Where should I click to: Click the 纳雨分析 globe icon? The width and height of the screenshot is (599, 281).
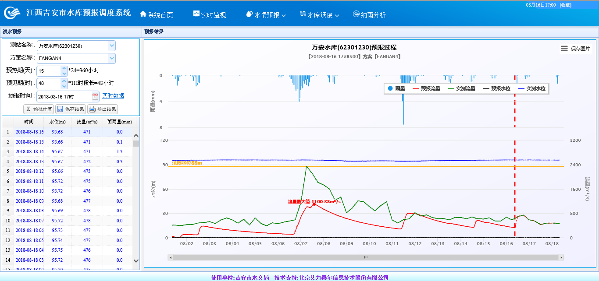[356, 14]
